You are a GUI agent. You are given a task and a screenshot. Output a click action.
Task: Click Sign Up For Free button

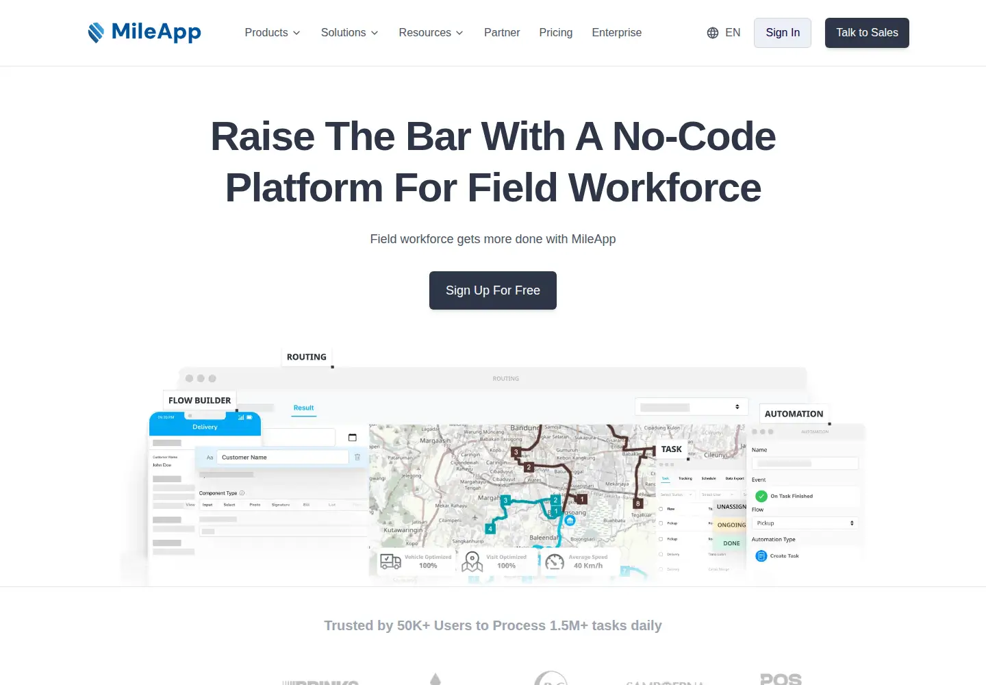[x=493, y=290]
